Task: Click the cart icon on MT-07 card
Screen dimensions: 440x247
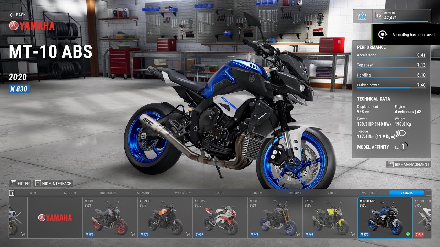Action: 133,234
